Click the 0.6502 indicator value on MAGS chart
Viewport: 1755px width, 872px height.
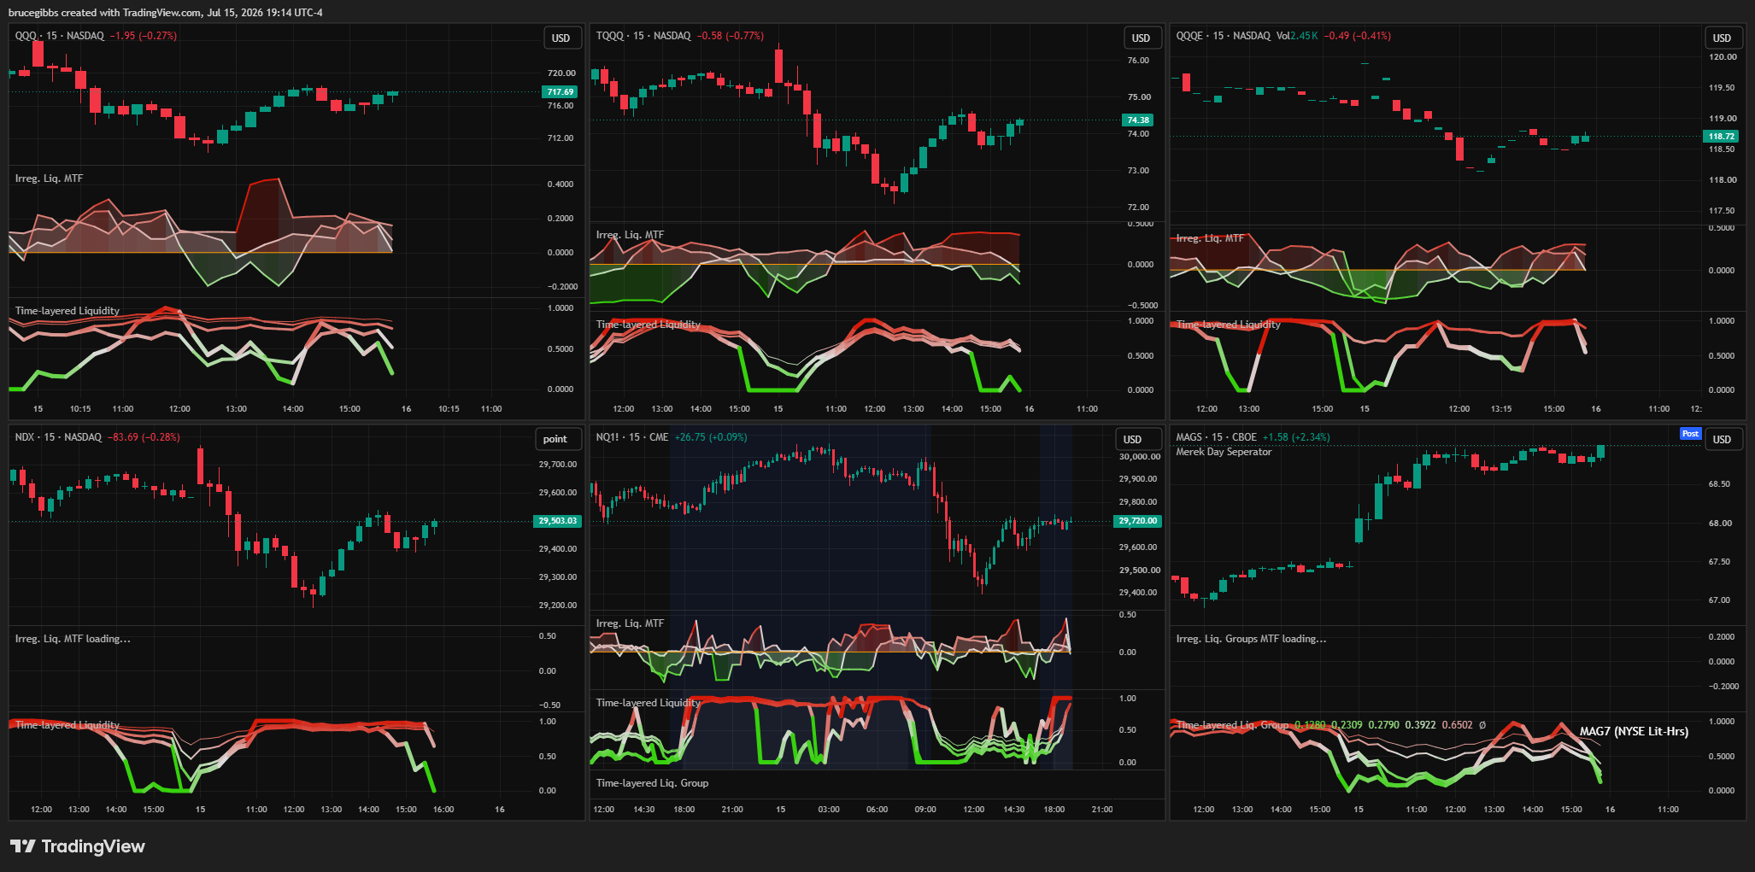(x=1458, y=725)
